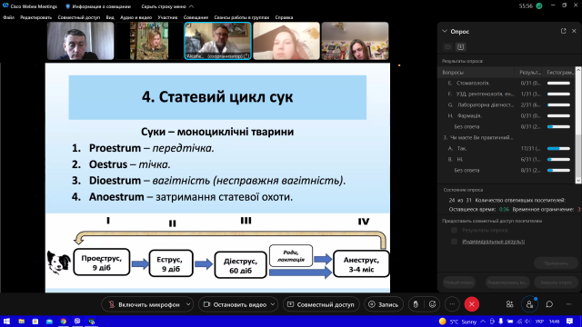The width and height of the screenshot is (582, 327).
Task: Click the Запись record button
Action: pos(384,304)
